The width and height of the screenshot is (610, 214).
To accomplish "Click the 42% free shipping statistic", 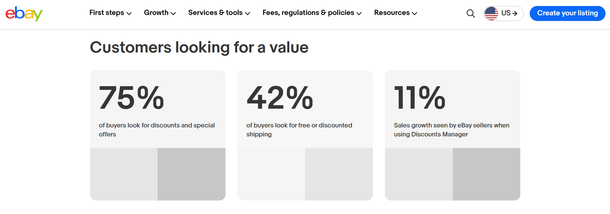I will (279, 98).
